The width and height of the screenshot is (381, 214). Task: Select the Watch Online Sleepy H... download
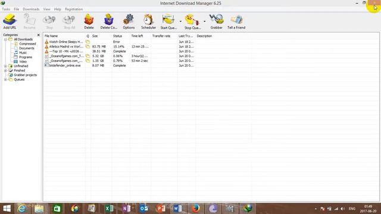pos(66,42)
